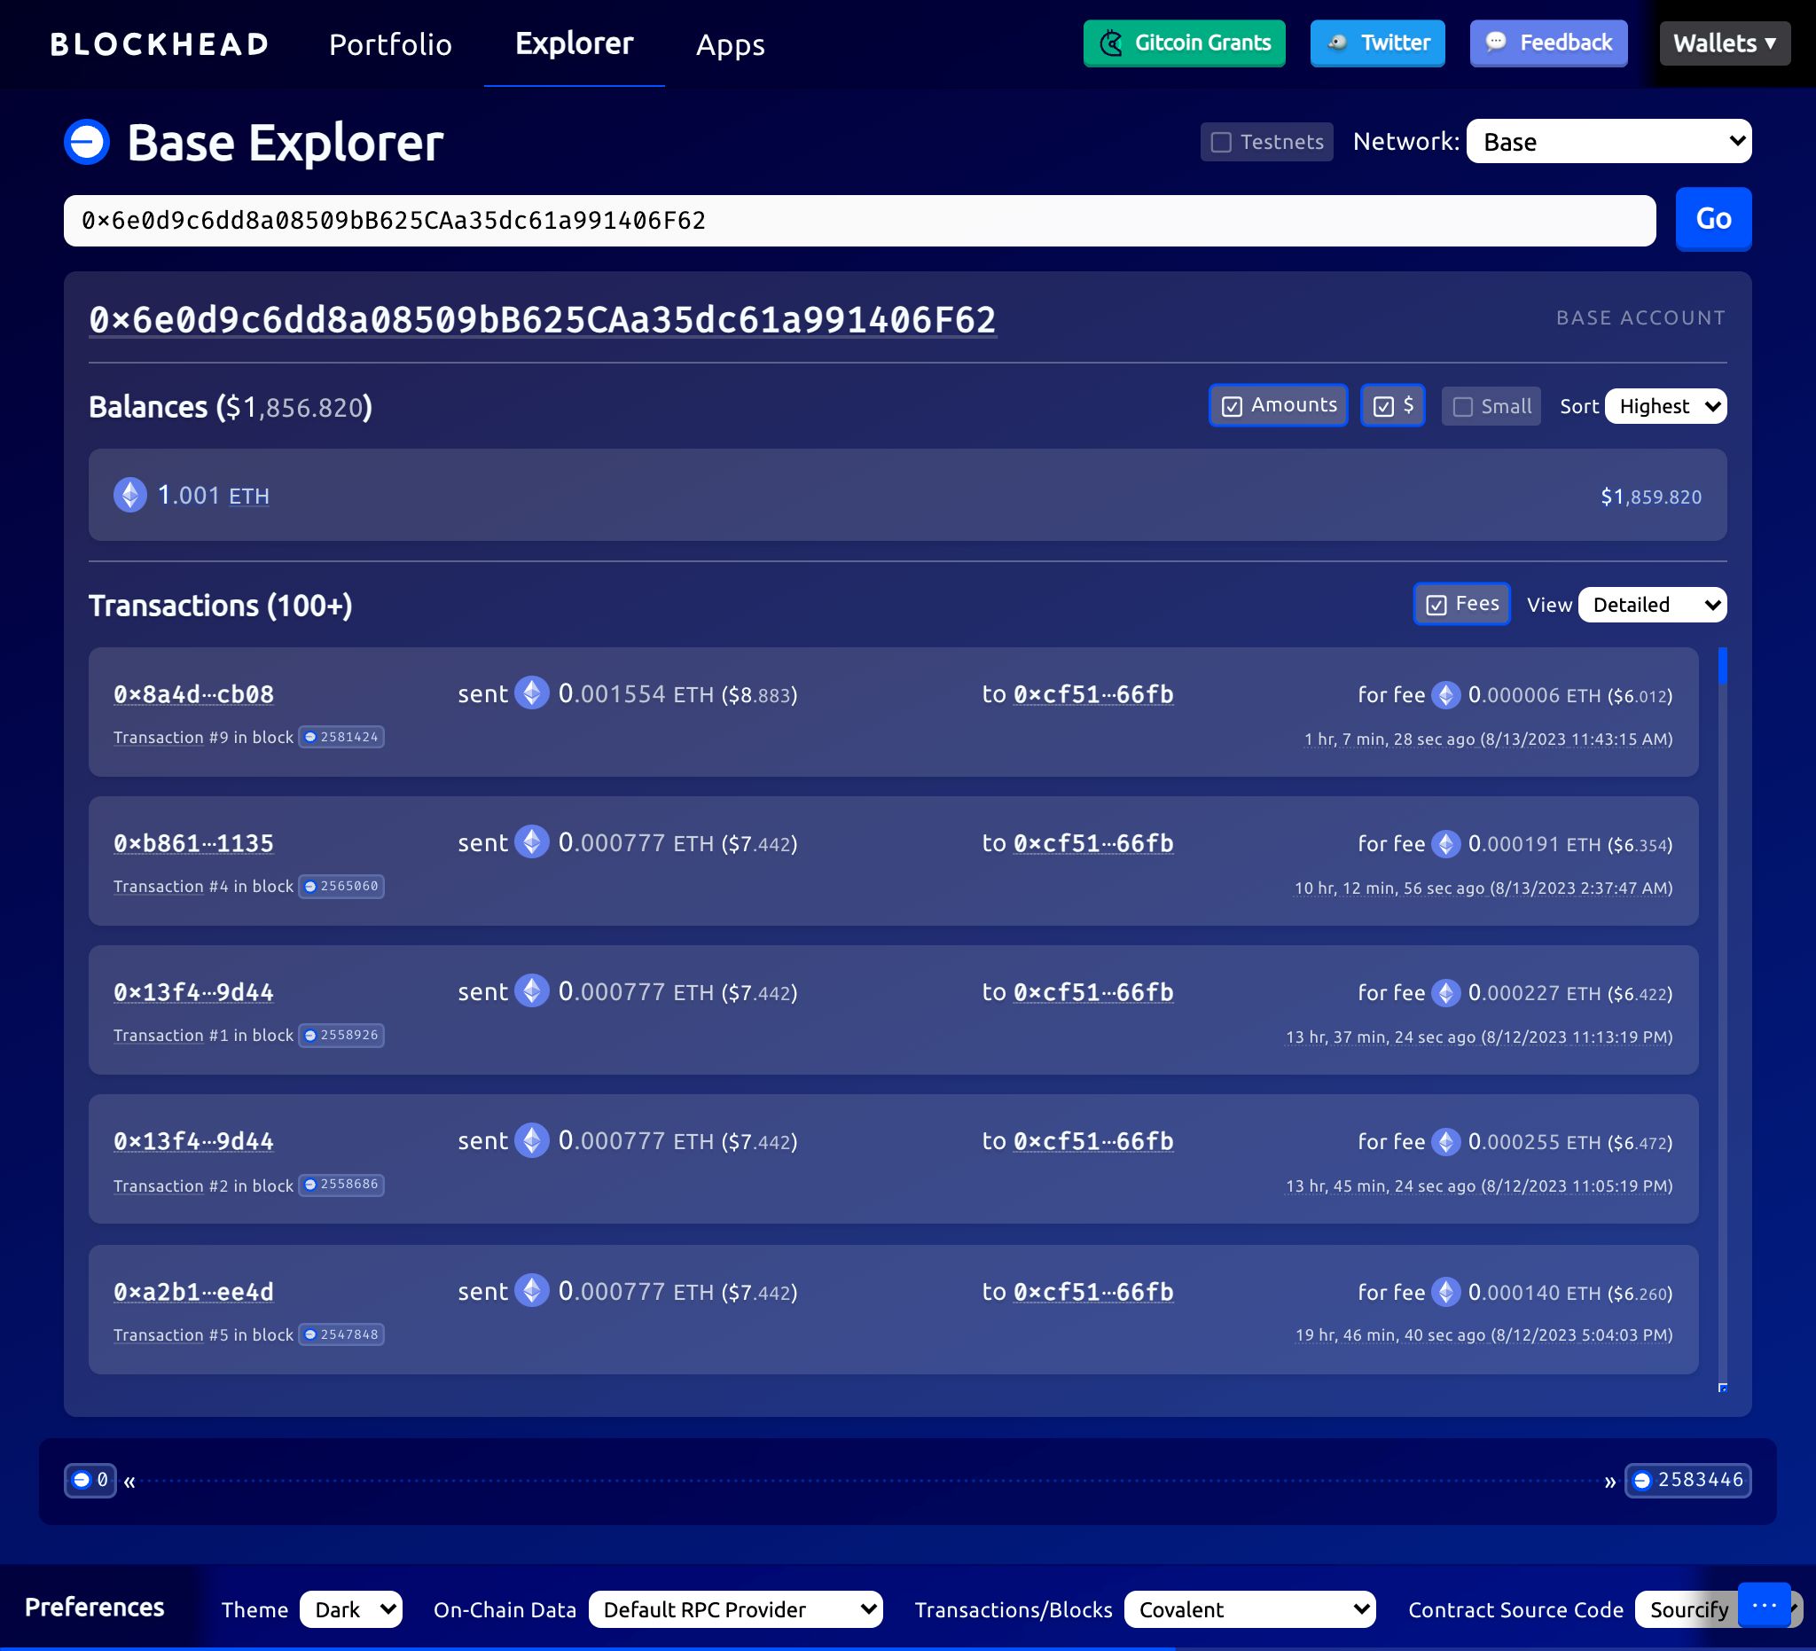
Task: Select the Explorer tab
Action: click(x=574, y=44)
